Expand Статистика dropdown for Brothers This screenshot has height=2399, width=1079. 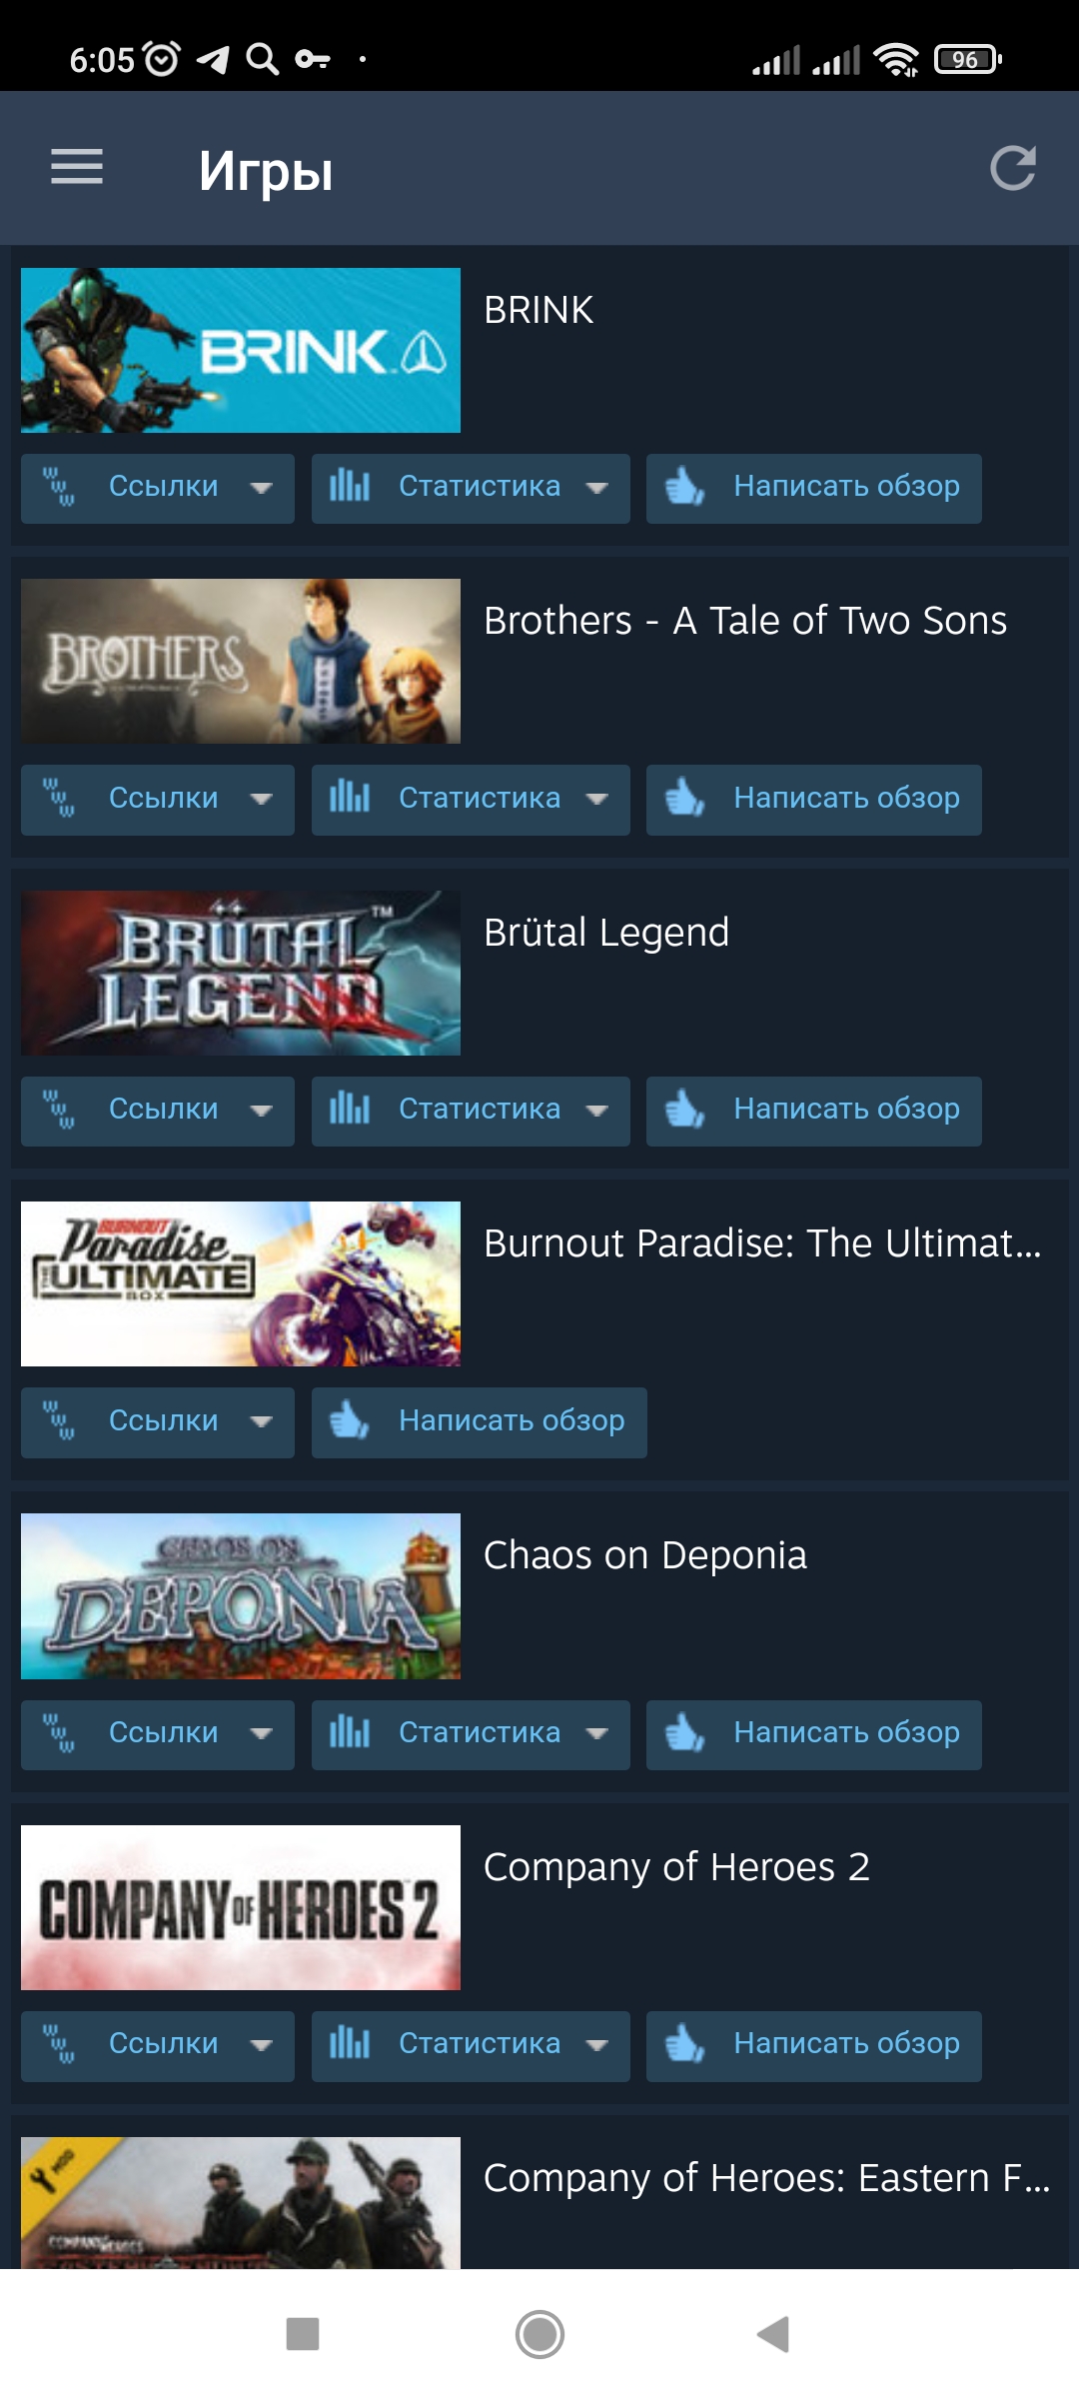tap(471, 800)
